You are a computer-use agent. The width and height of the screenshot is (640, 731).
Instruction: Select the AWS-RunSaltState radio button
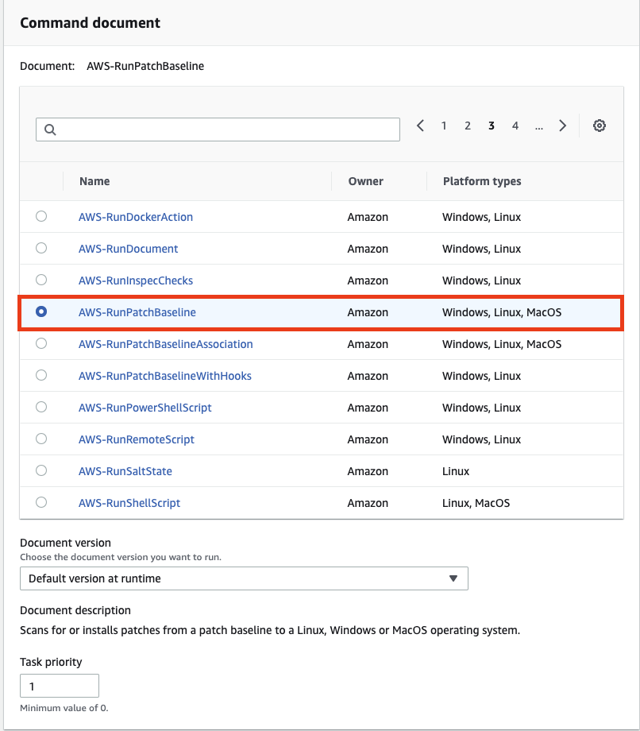(41, 470)
